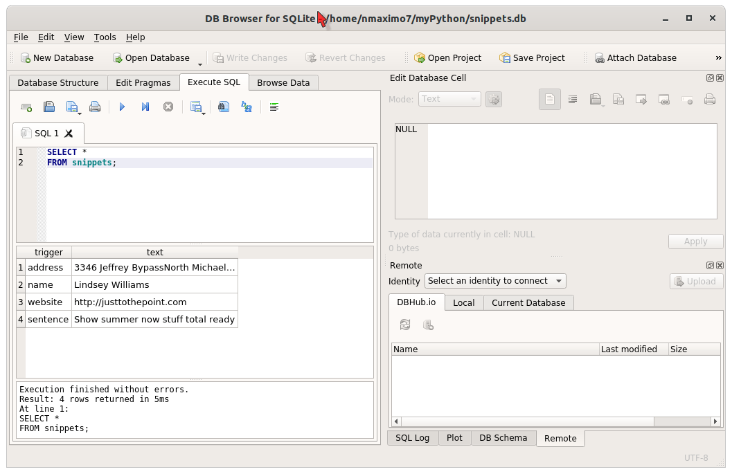Screen dimensions: 732x474
Task: Open the Tools menu
Action: coord(105,37)
